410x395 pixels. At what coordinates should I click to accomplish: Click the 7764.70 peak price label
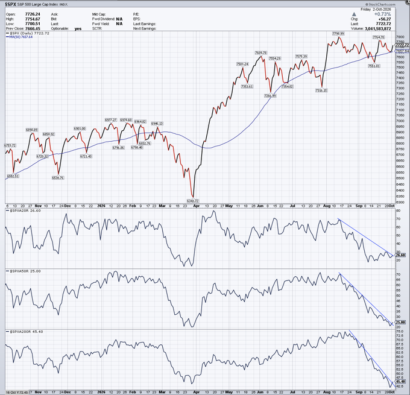coord(379,37)
